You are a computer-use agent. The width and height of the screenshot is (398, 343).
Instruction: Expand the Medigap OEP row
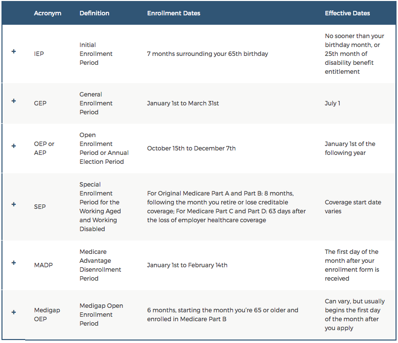14,312
